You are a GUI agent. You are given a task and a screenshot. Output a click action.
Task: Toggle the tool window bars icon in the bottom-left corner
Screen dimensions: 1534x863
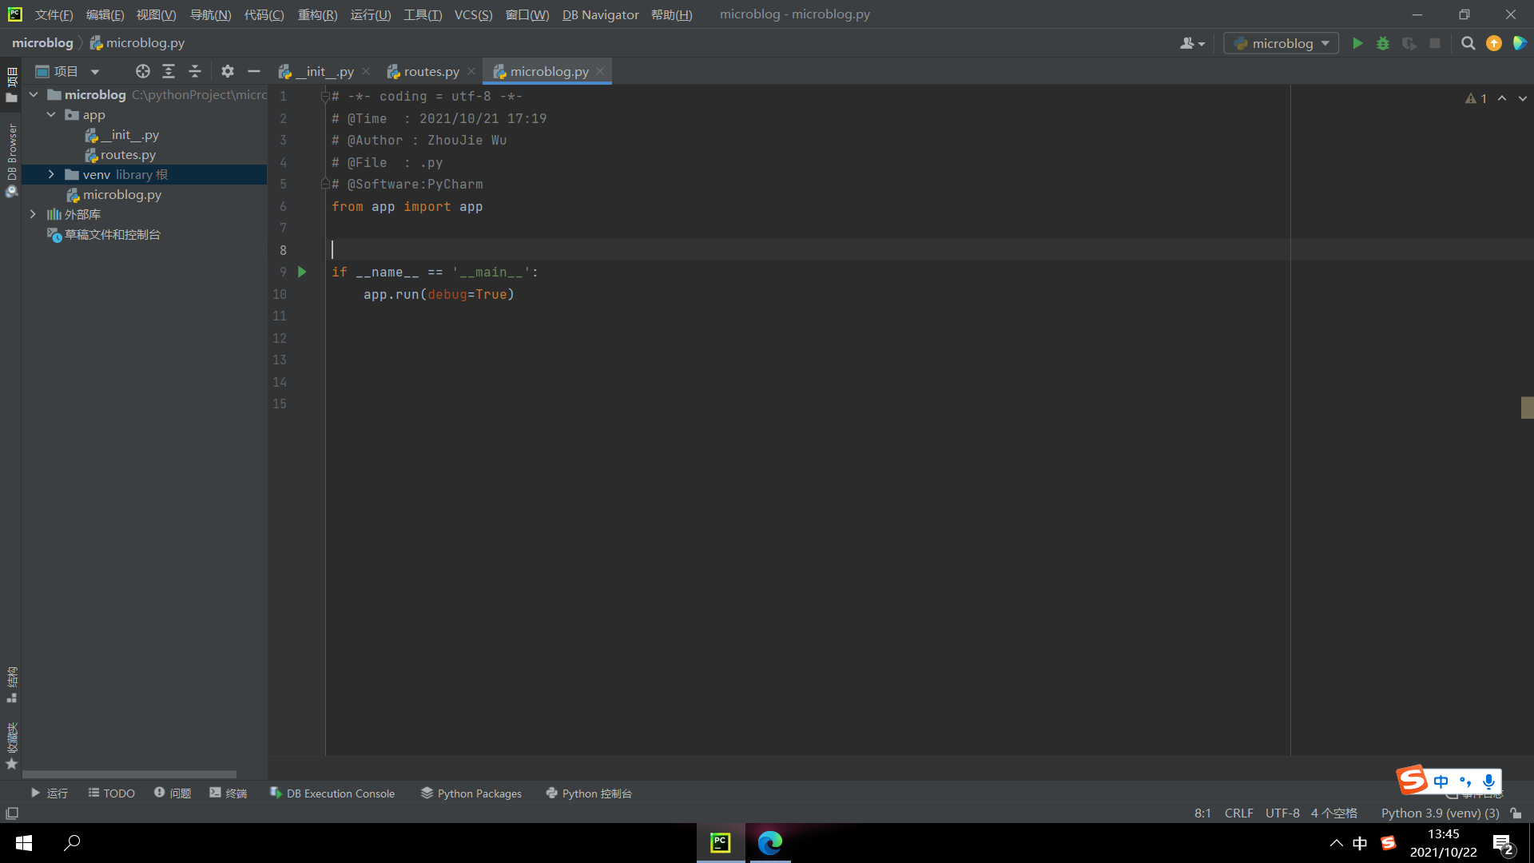point(12,813)
